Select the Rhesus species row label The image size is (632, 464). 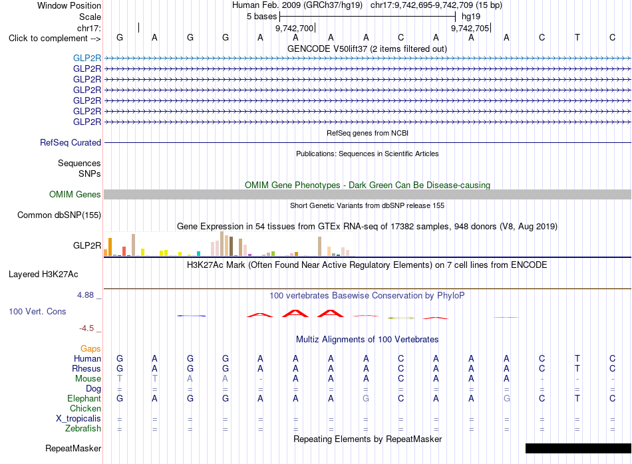[86, 368]
